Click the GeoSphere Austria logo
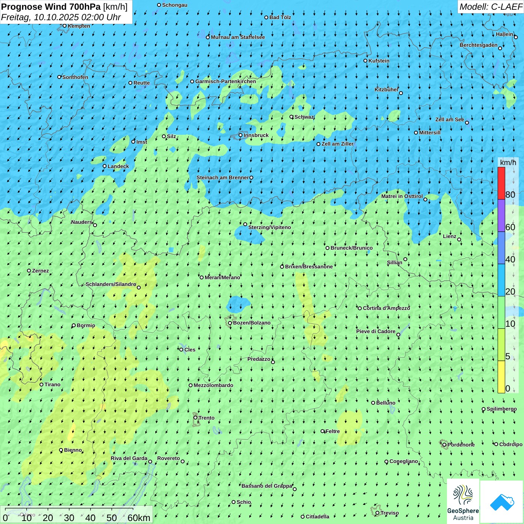Viewport: 524px width, 524px height. point(463,501)
